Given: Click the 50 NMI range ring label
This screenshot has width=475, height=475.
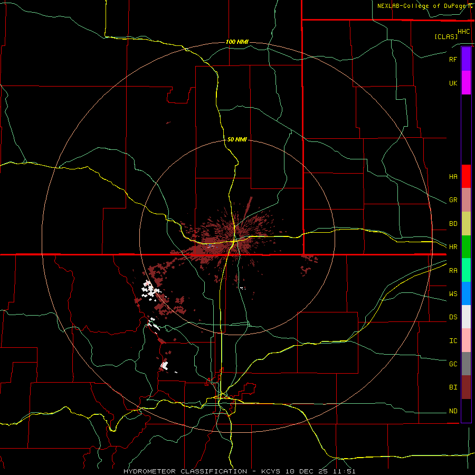Looking at the screenshot, I should 237,139.
